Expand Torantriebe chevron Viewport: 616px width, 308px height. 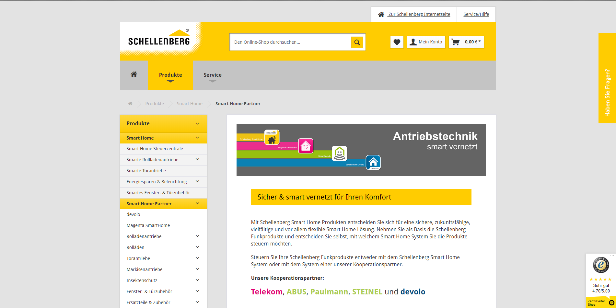[x=197, y=258]
